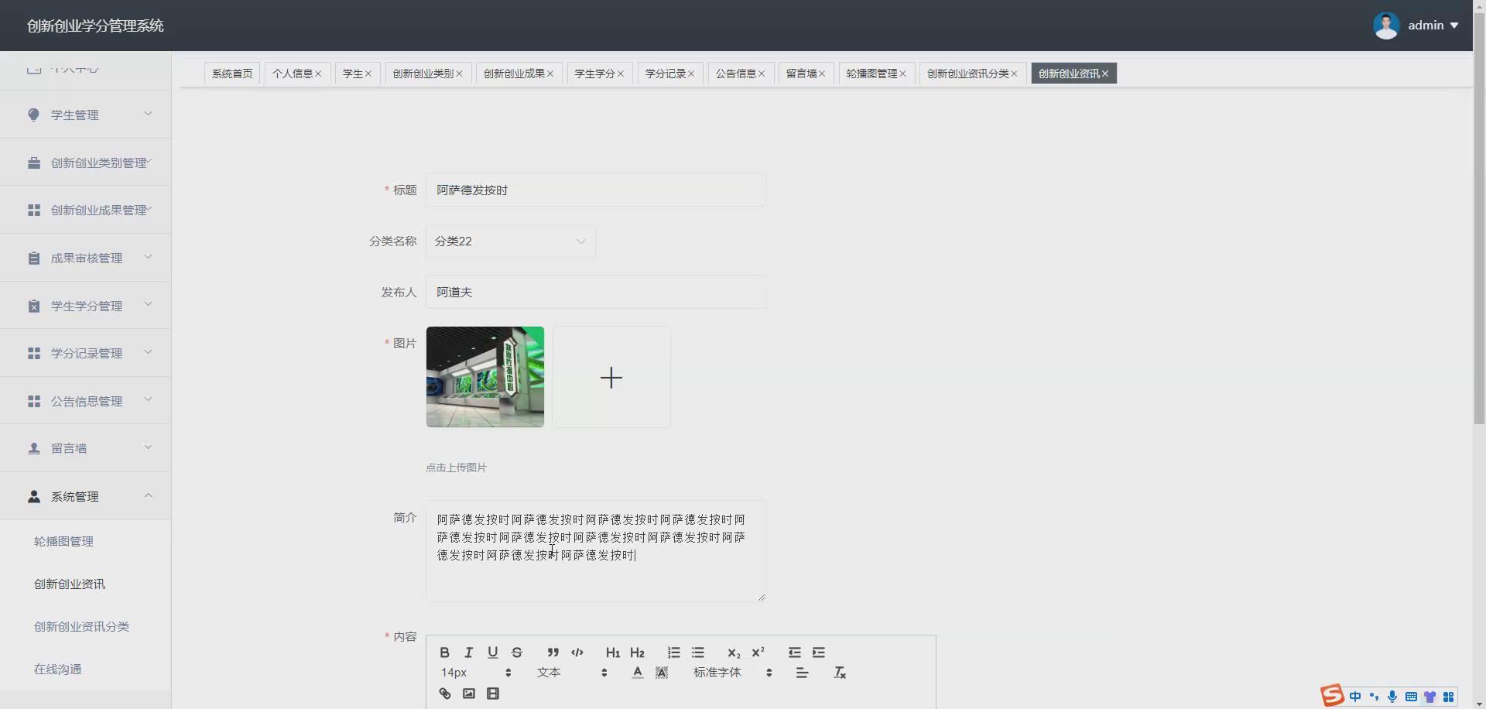This screenshot has width=1486, height=709.
Task: Click 点击上传图片 to upload image
Action: 456,468
